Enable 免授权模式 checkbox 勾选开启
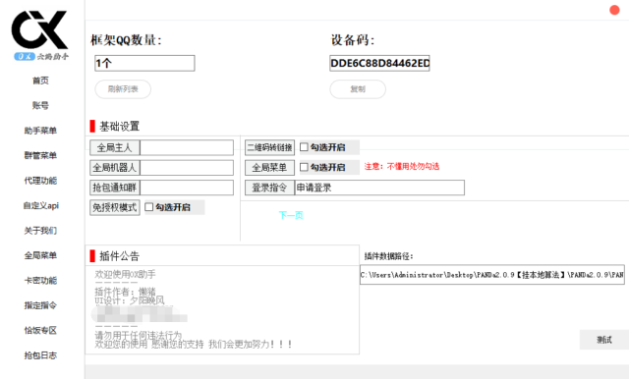This screenshot has height=379, width=629. [149, 207]
